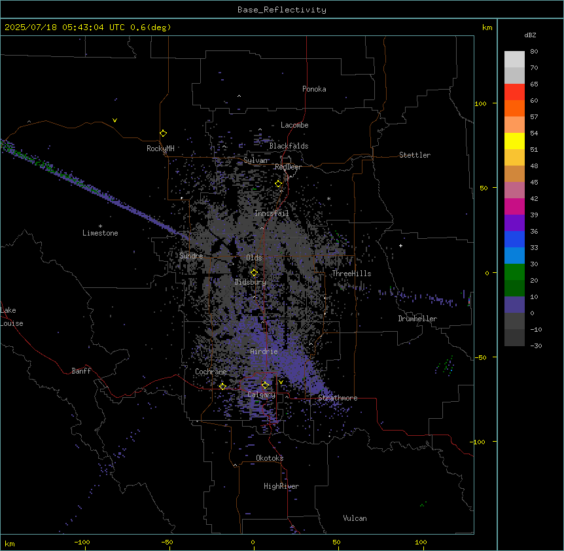
Task: Click the 0.6(deg) elevation angle text
Action: [x=150, y=27]
